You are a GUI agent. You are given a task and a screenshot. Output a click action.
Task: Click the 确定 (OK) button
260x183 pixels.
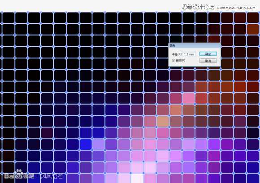[208, 54]
